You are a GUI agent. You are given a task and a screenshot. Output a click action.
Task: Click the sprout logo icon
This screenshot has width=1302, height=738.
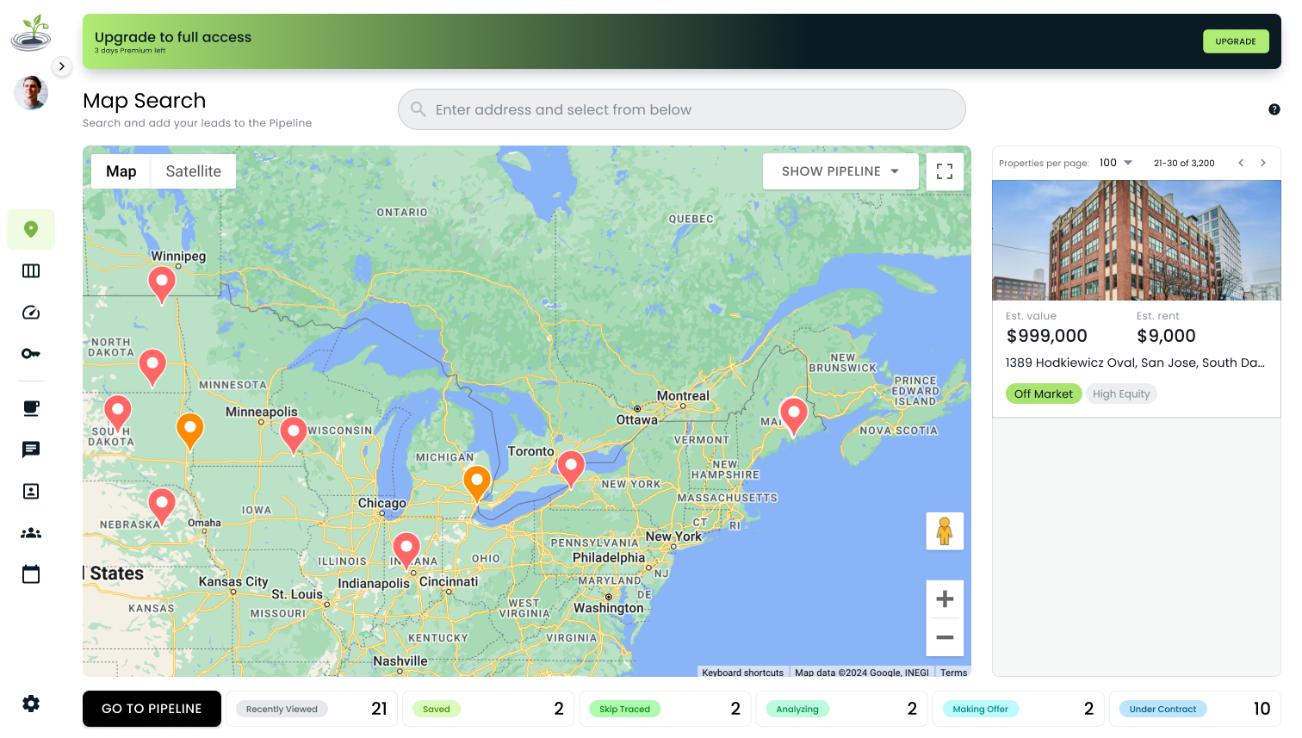coord(31,34)
